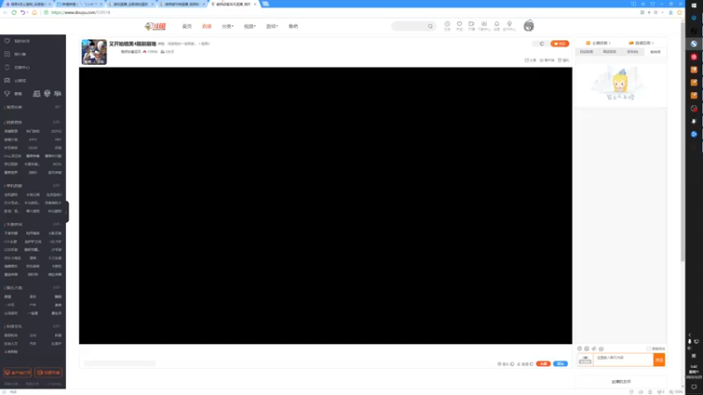Open the user avatar in the header
Image resolution: width=703 pixels, height=395 pixels.
click(x=529, y=26)
